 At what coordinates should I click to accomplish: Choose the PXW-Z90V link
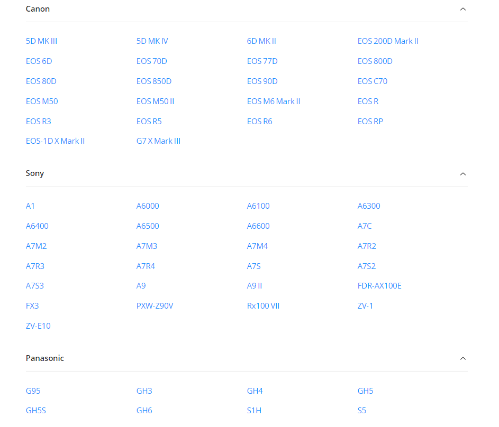(x=155, y=306)
